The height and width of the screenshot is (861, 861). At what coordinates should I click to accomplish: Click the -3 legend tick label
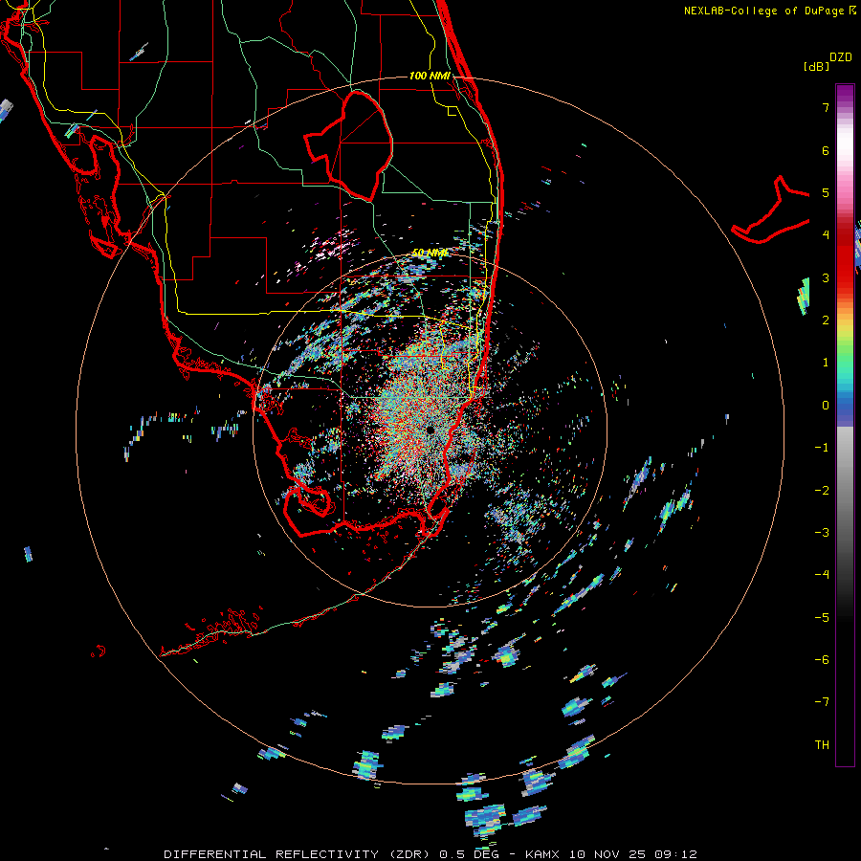(x=822, y=533)
